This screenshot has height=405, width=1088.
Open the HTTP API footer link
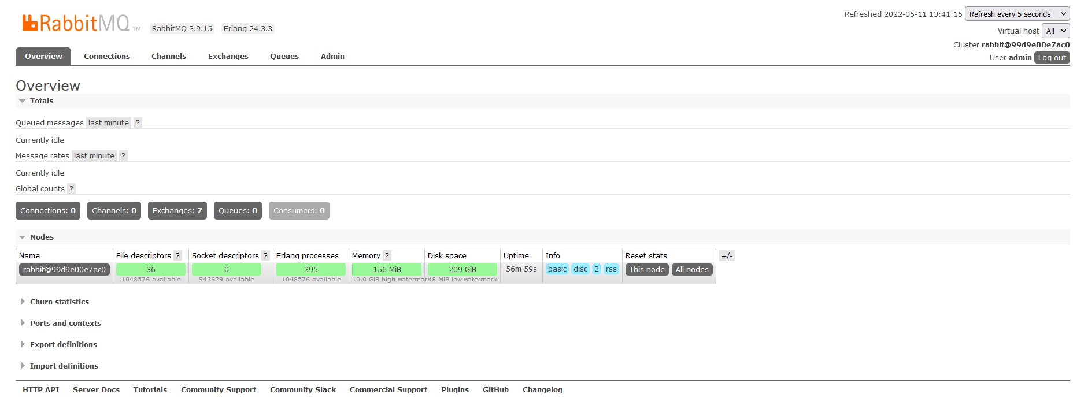(41, 390)
